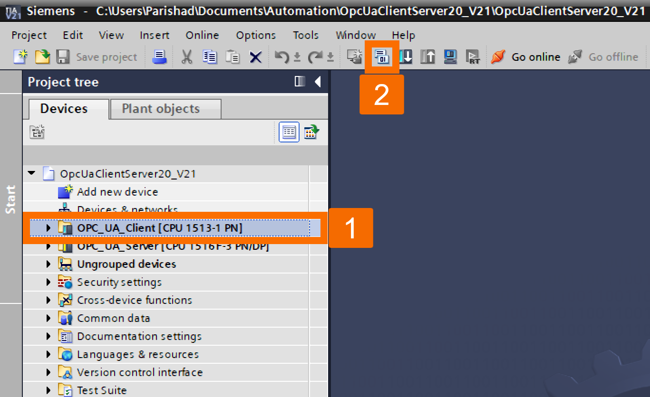Click the green-arrow table icon in tree toolbar
The height and width of the screenshot is (397, 650).
[x=312, y=132]
